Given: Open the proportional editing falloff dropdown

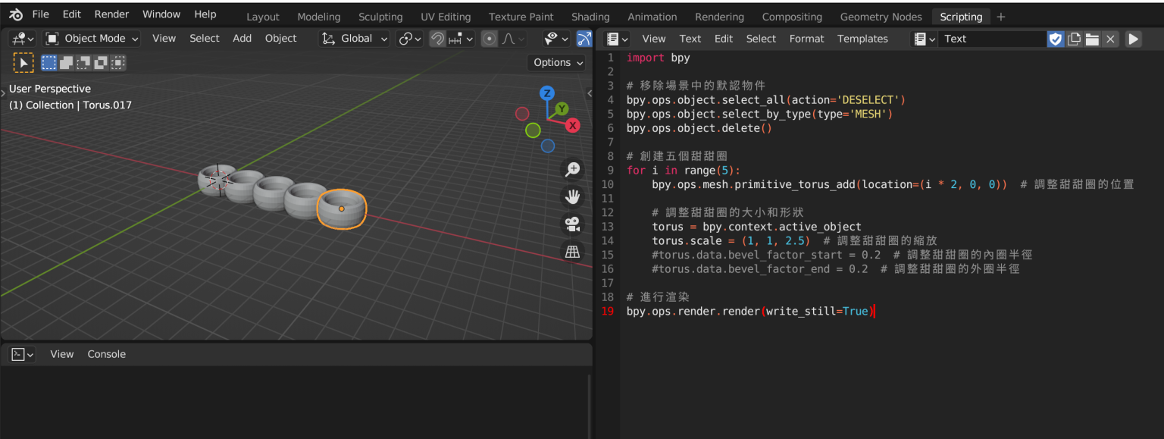Looking at the screenshot, I should [511, 38].
